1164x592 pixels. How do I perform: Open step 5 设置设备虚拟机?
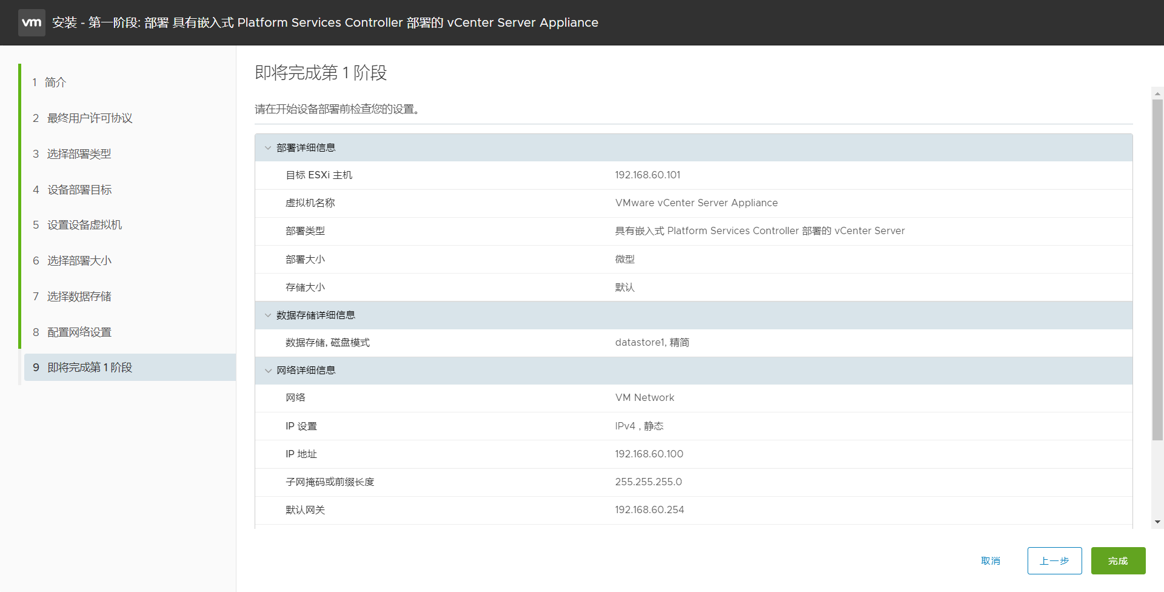(77, 224)
